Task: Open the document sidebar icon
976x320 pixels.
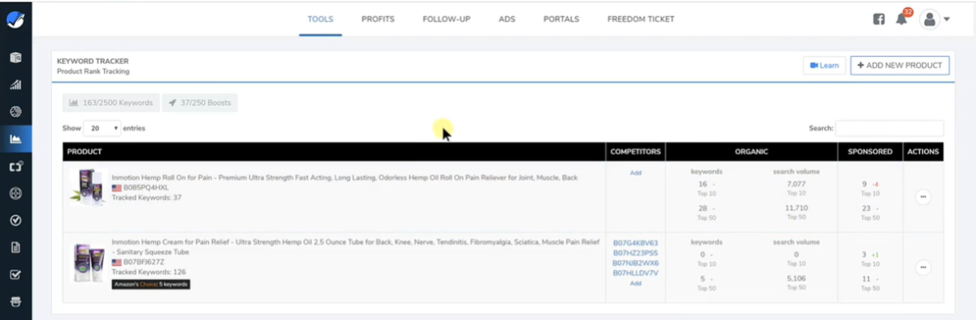Action: tap(15, 247)
